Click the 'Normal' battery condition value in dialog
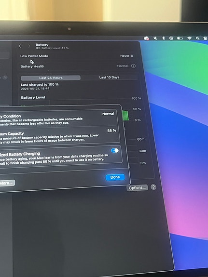This screenshot has width=208, height=277. click(108, 114)
